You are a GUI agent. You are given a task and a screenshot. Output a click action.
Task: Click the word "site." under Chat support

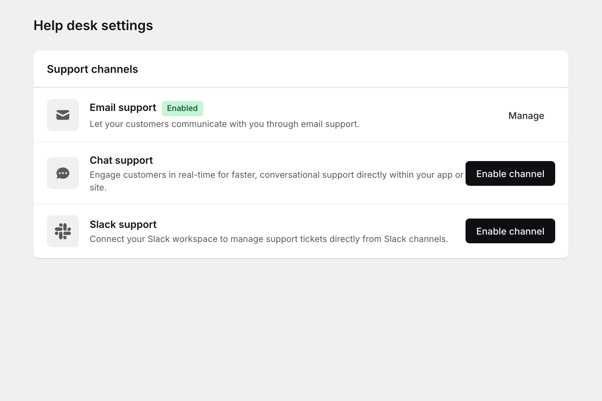coord(98,187)
